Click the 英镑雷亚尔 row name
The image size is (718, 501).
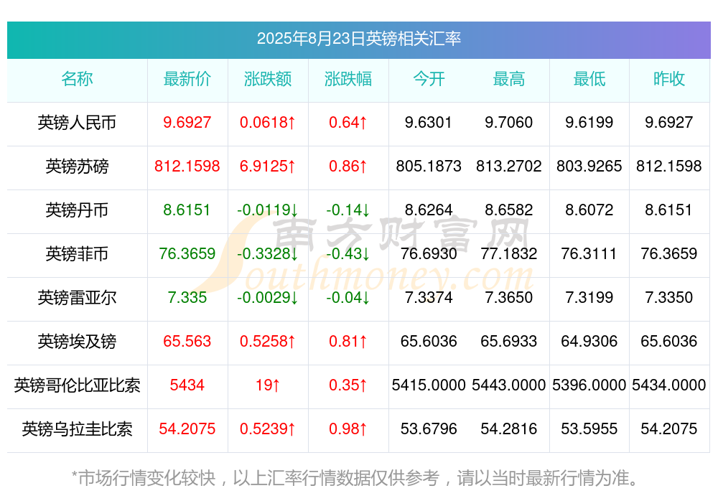point(77,298)
